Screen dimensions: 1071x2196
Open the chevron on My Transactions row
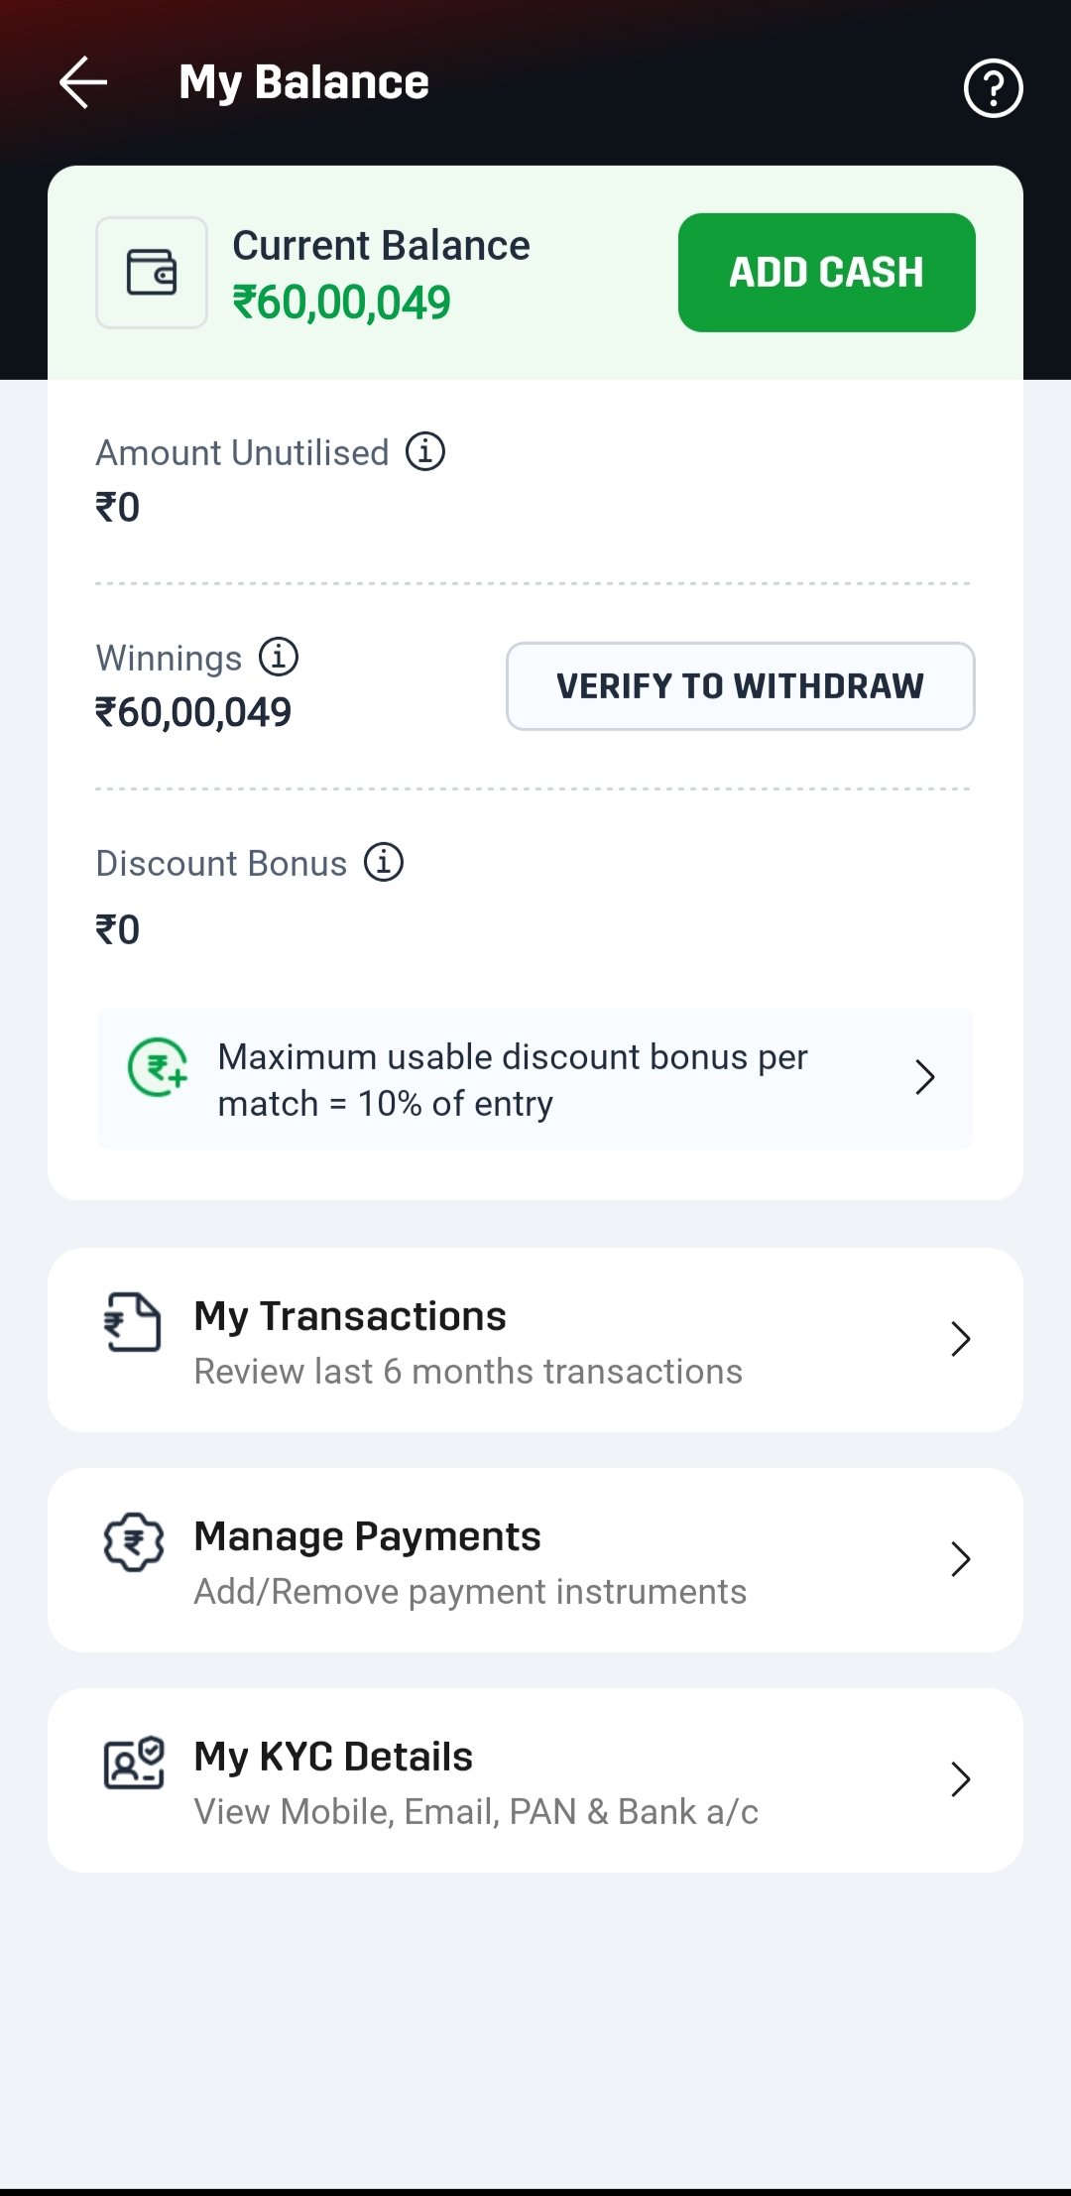960,1339
